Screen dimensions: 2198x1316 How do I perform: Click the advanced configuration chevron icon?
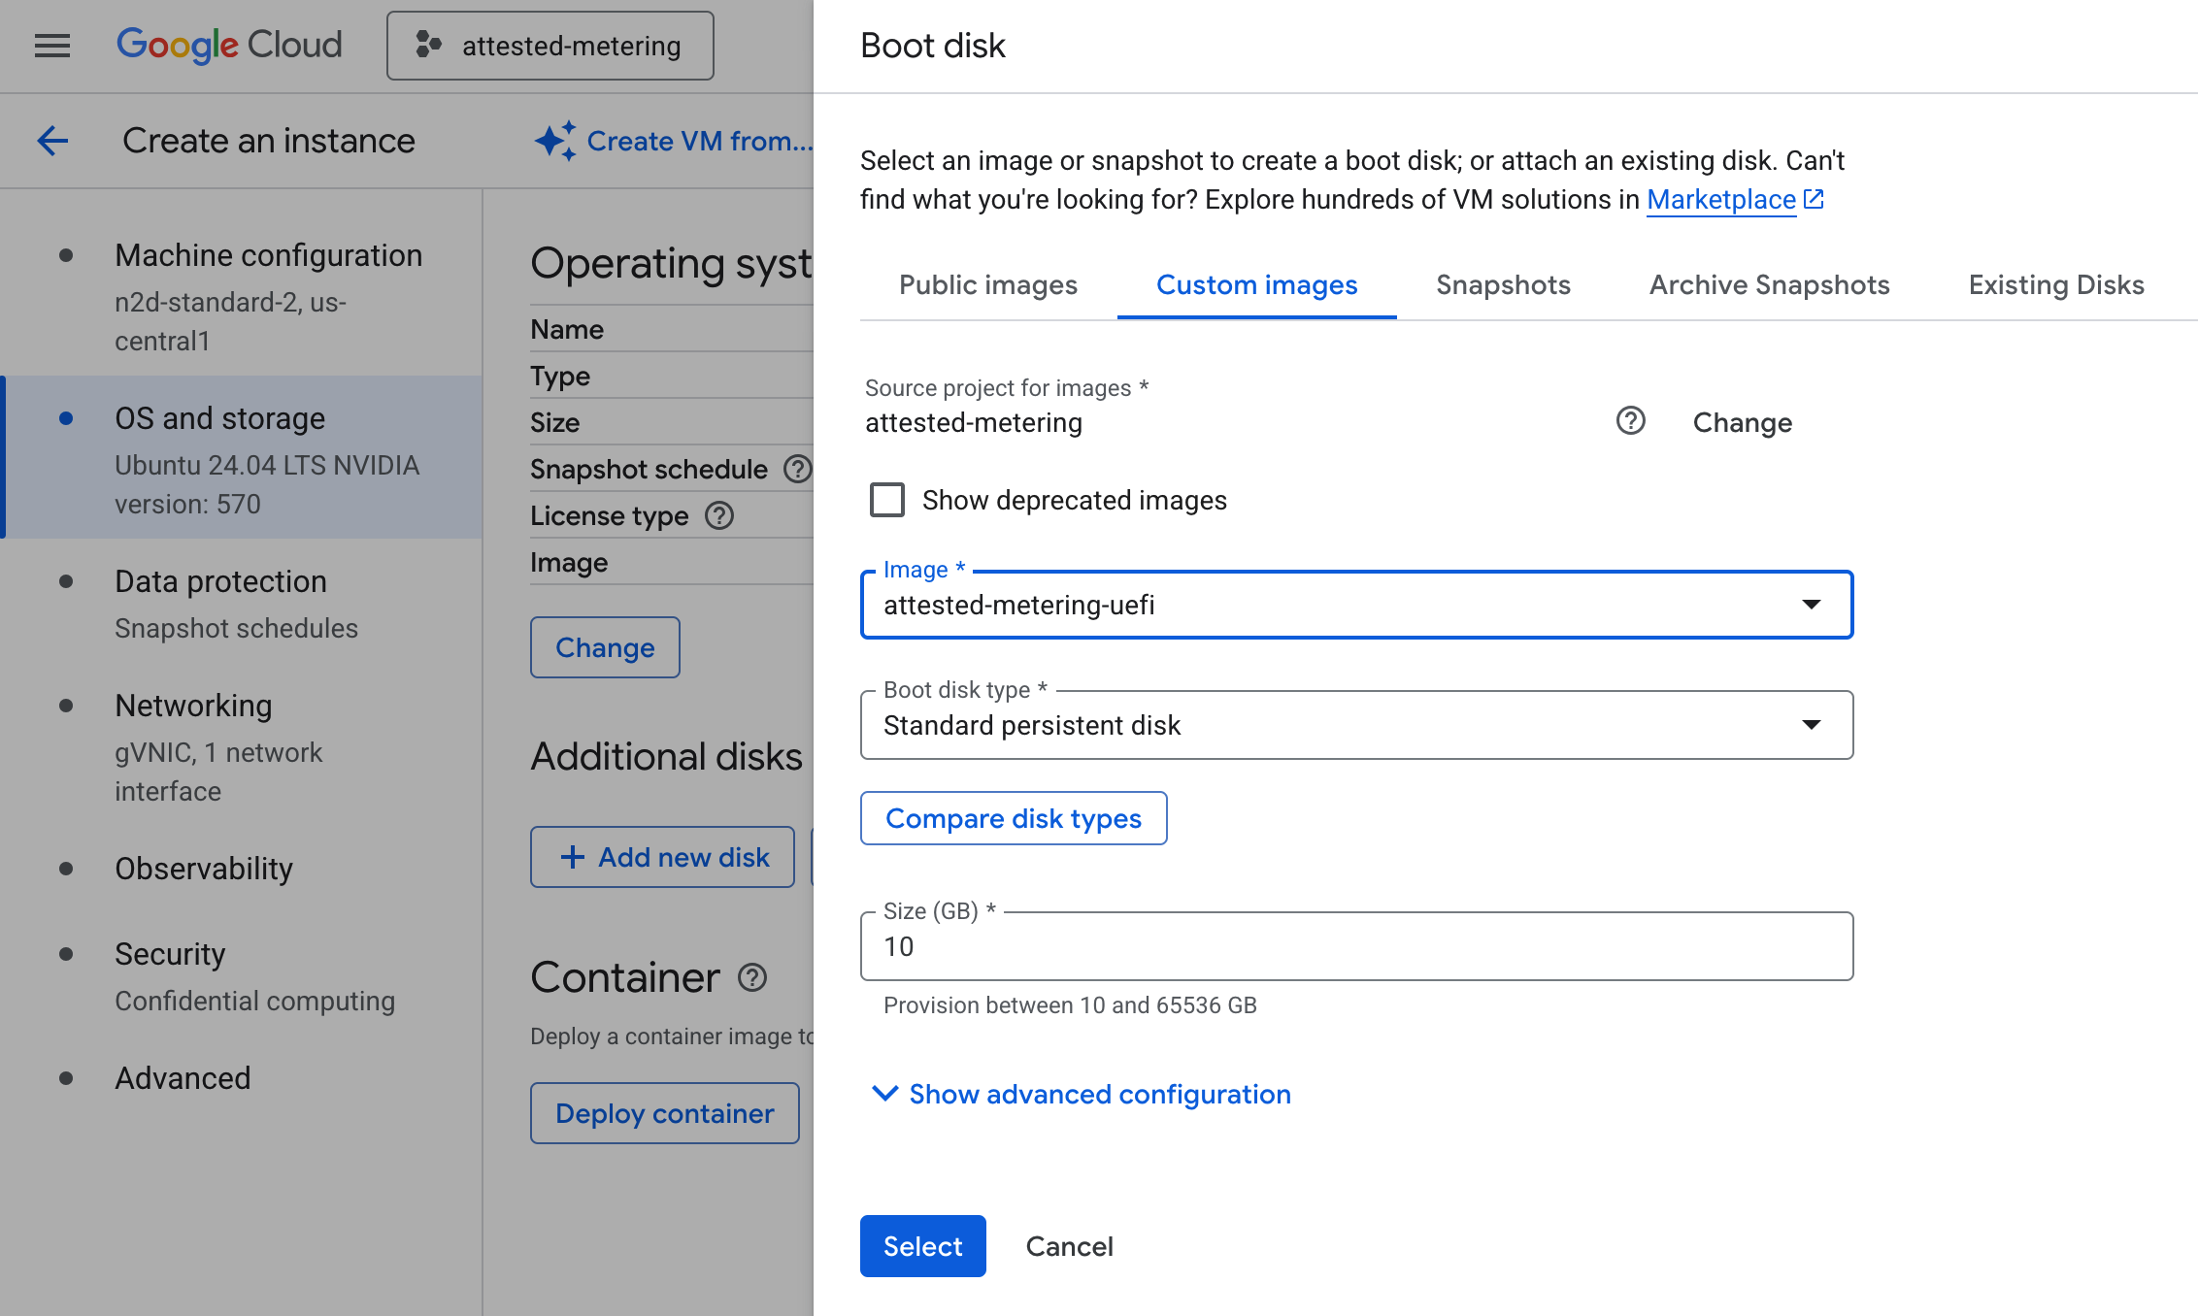pyautogui.click(x=884, y=1094)
